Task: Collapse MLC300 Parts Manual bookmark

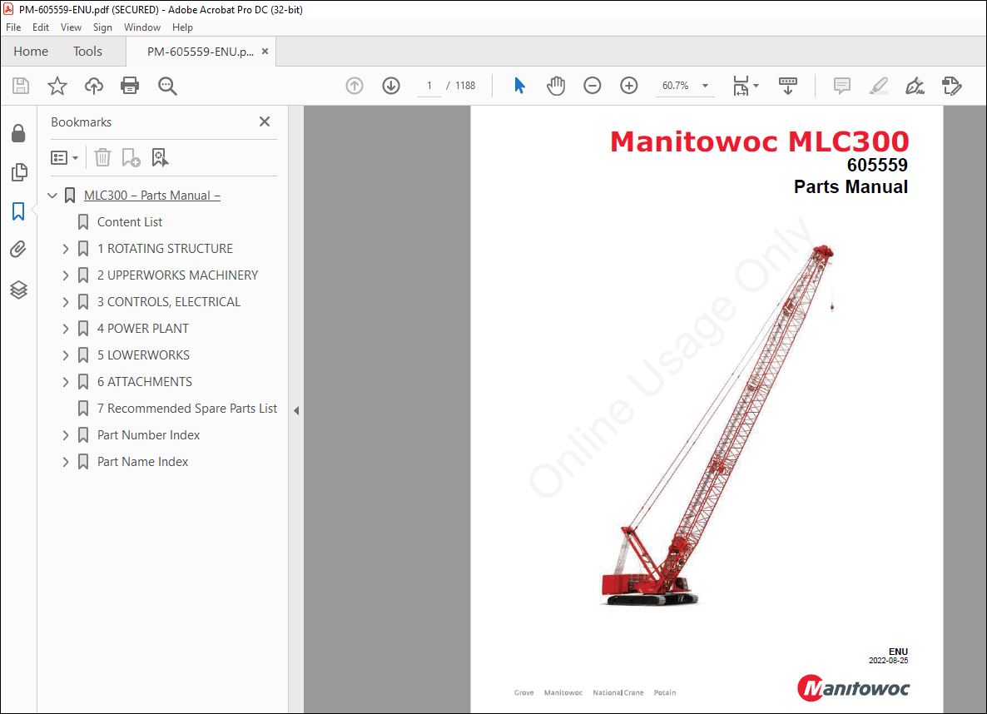Action: [52, 196]
